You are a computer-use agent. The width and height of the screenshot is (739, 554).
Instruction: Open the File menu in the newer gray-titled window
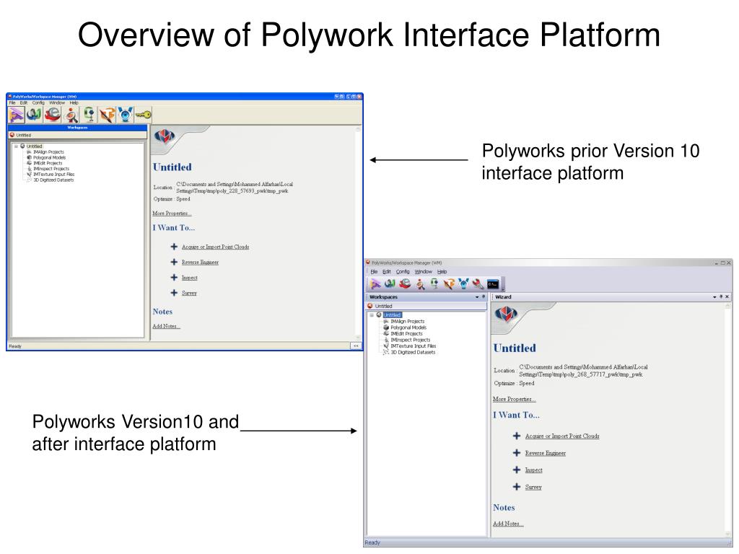coord(375,272)
